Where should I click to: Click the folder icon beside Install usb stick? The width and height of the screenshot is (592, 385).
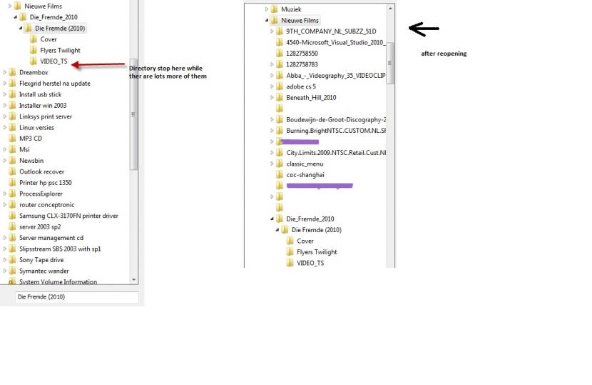[12, 94]
